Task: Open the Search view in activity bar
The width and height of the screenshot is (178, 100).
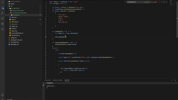Action: (3, 2)
